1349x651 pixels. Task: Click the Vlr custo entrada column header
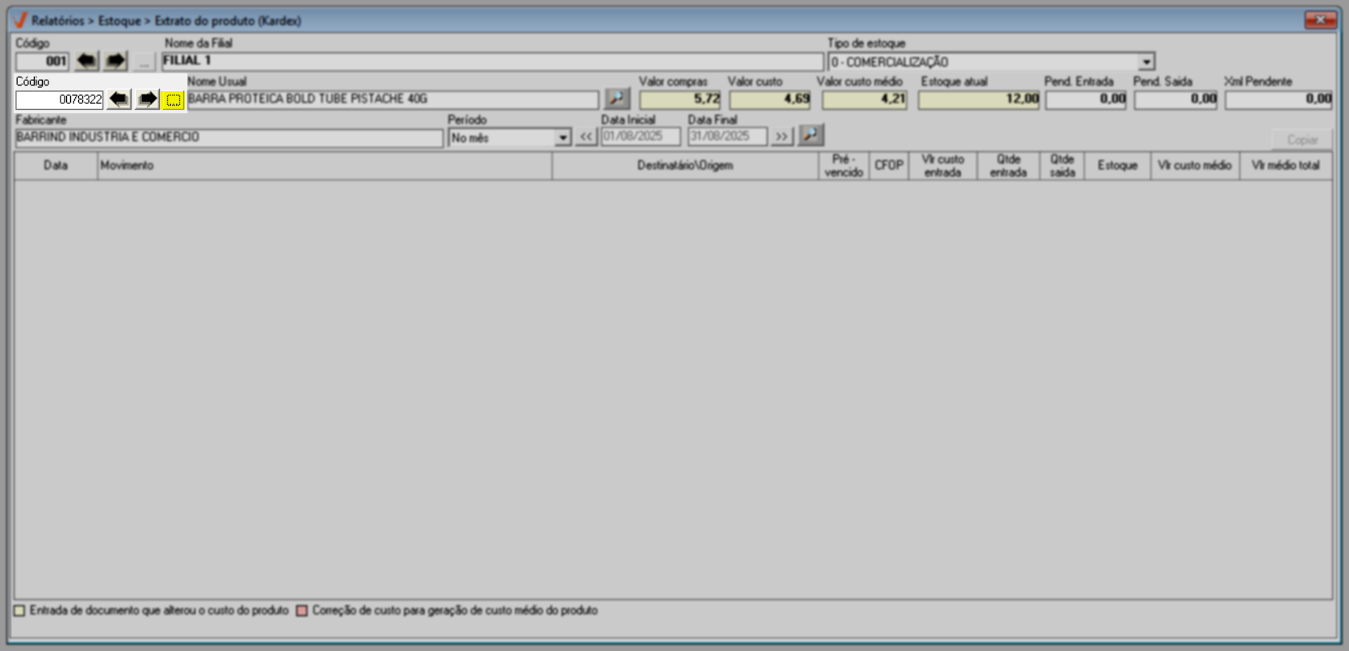tap(943, 165)
